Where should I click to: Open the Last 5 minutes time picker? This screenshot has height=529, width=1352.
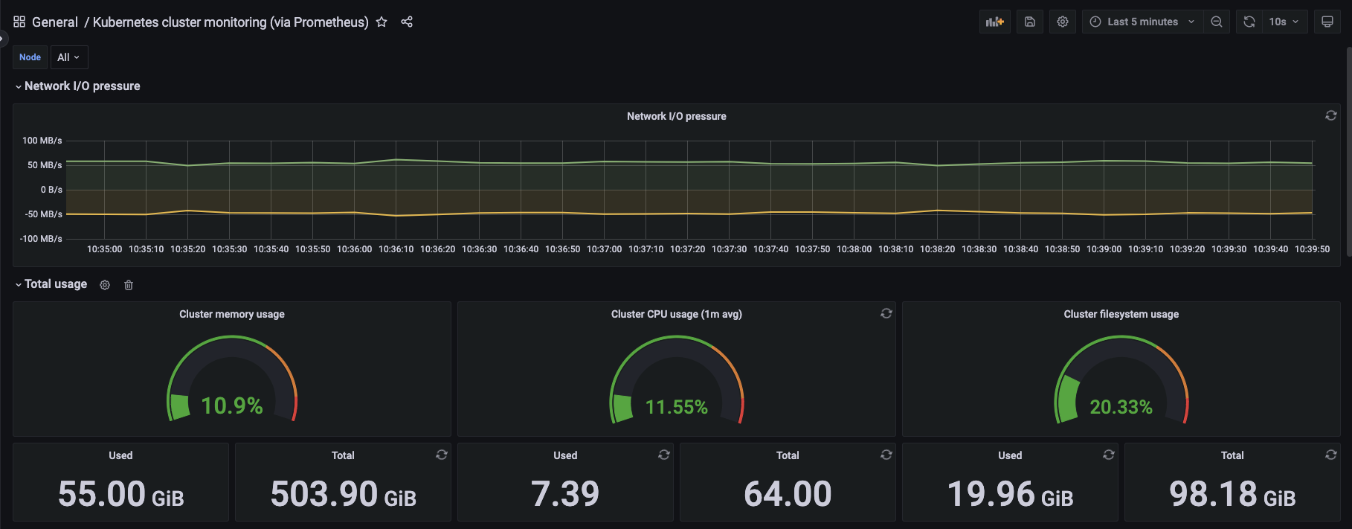coord(1142,22)
